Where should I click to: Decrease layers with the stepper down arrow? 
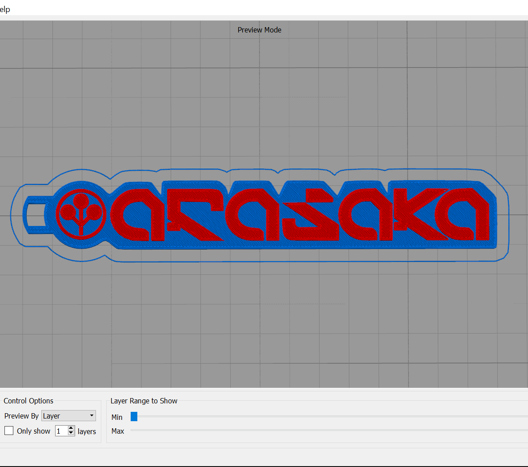pos(71,433)
